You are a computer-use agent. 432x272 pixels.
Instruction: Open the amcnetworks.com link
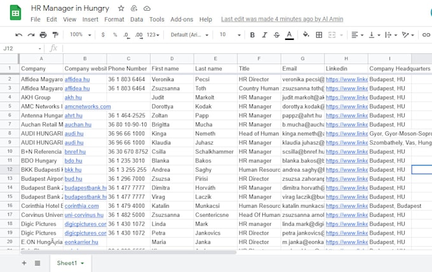coord(88,107)
